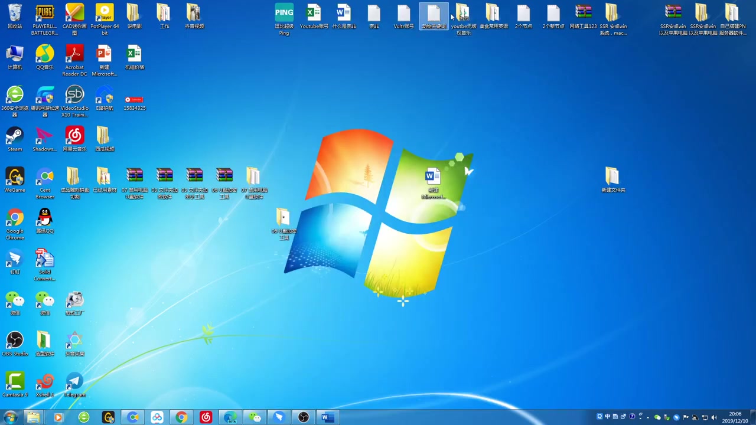Viewport: 756px width, 425px height.
Task: Open Xshell 6 desktop shortcut
Action: coord(45,385)
